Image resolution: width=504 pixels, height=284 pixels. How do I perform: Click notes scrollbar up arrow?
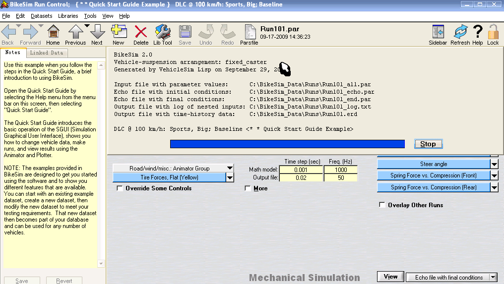pyautogui.click(x=101, y=65)
